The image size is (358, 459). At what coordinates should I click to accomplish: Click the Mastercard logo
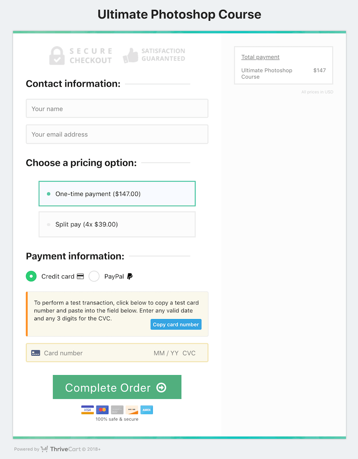(102, 410)
